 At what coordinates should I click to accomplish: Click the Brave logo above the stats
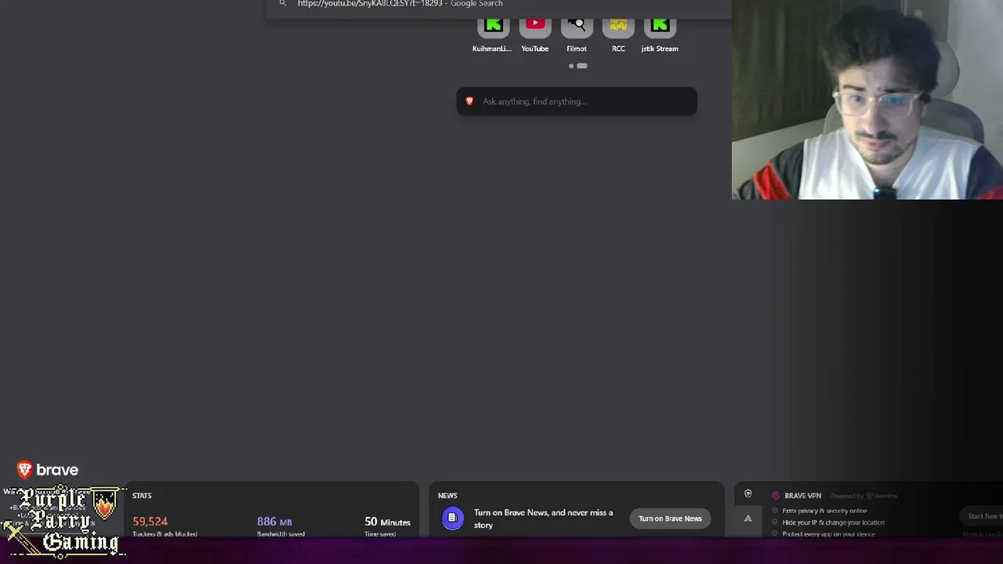(48, 469)
